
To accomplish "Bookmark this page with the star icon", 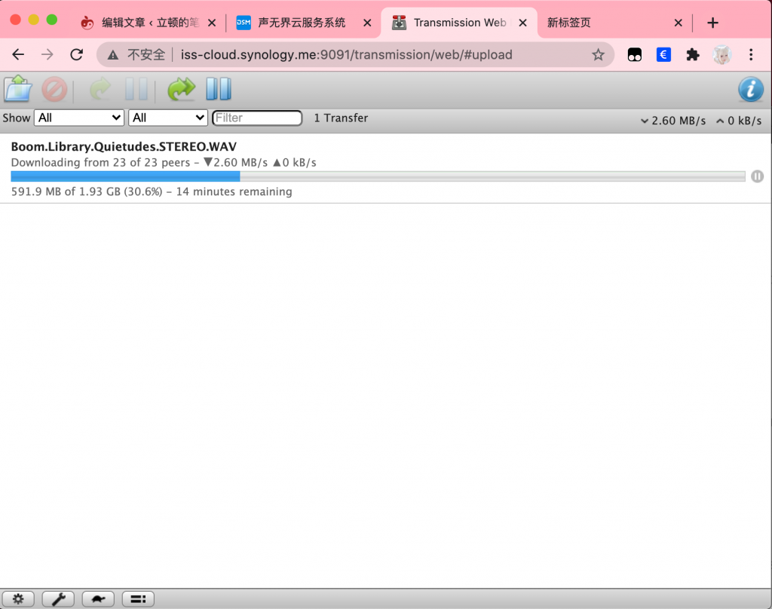I will point(598,54).
